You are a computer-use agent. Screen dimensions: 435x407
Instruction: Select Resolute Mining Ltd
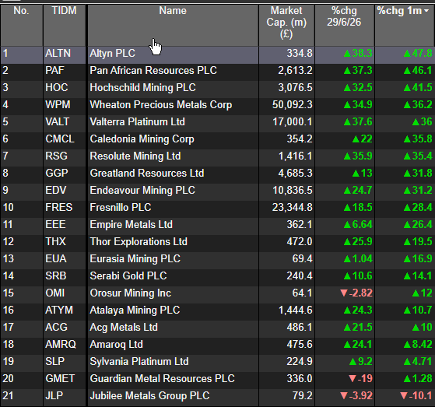[135, 156]
